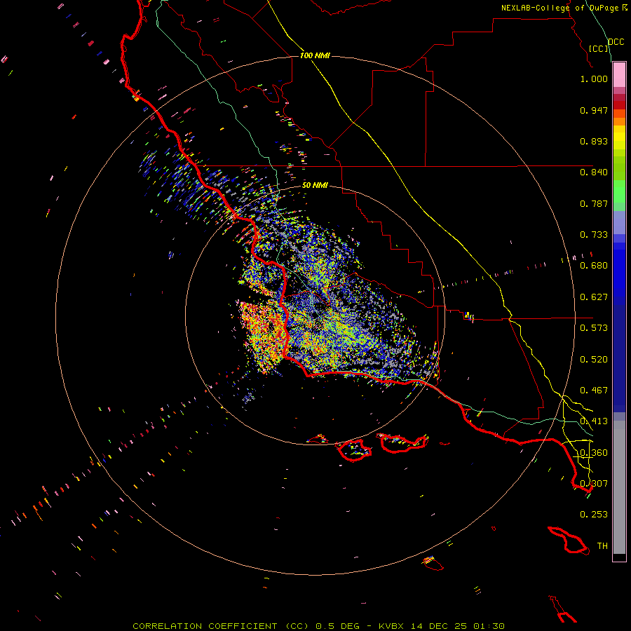Image resolution: width=631 pixels, height=631 pixels.
Task: Click the red segment of color bar
Action: (x=619, y=105)
